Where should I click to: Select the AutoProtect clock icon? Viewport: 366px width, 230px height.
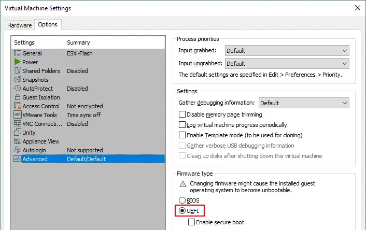pos(17,89)
